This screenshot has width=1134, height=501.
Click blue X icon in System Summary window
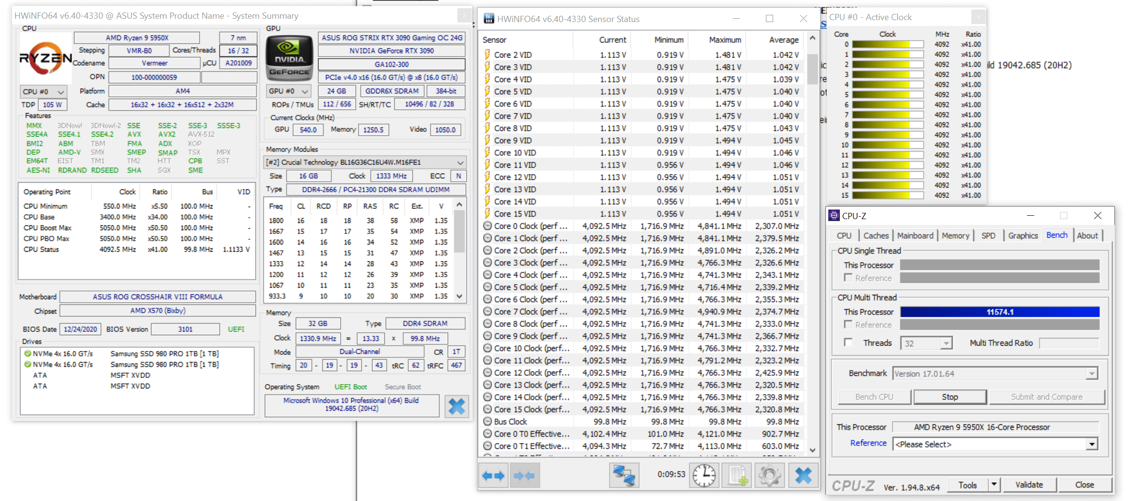tap(456, 407)
